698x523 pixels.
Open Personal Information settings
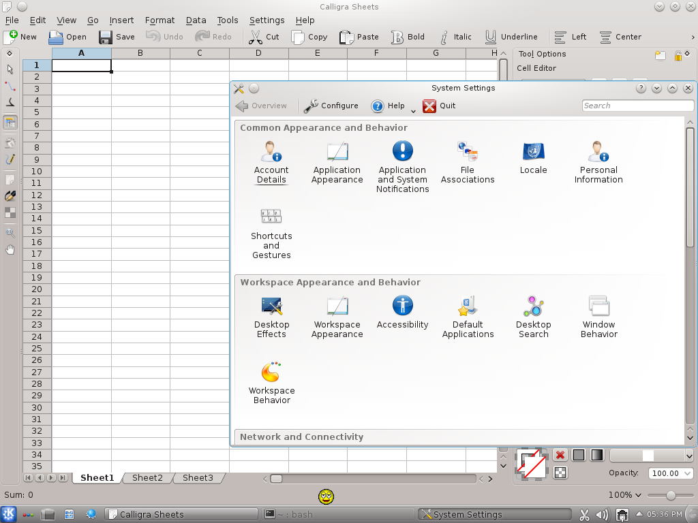coord(598,162)
